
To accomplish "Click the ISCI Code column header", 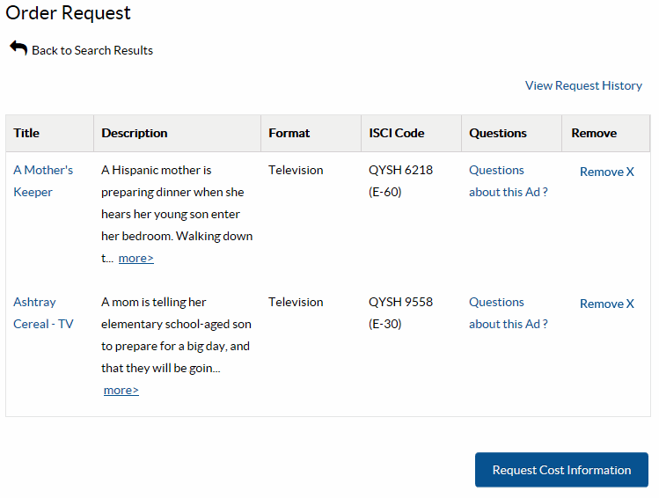I will click(x=396, y=133).
